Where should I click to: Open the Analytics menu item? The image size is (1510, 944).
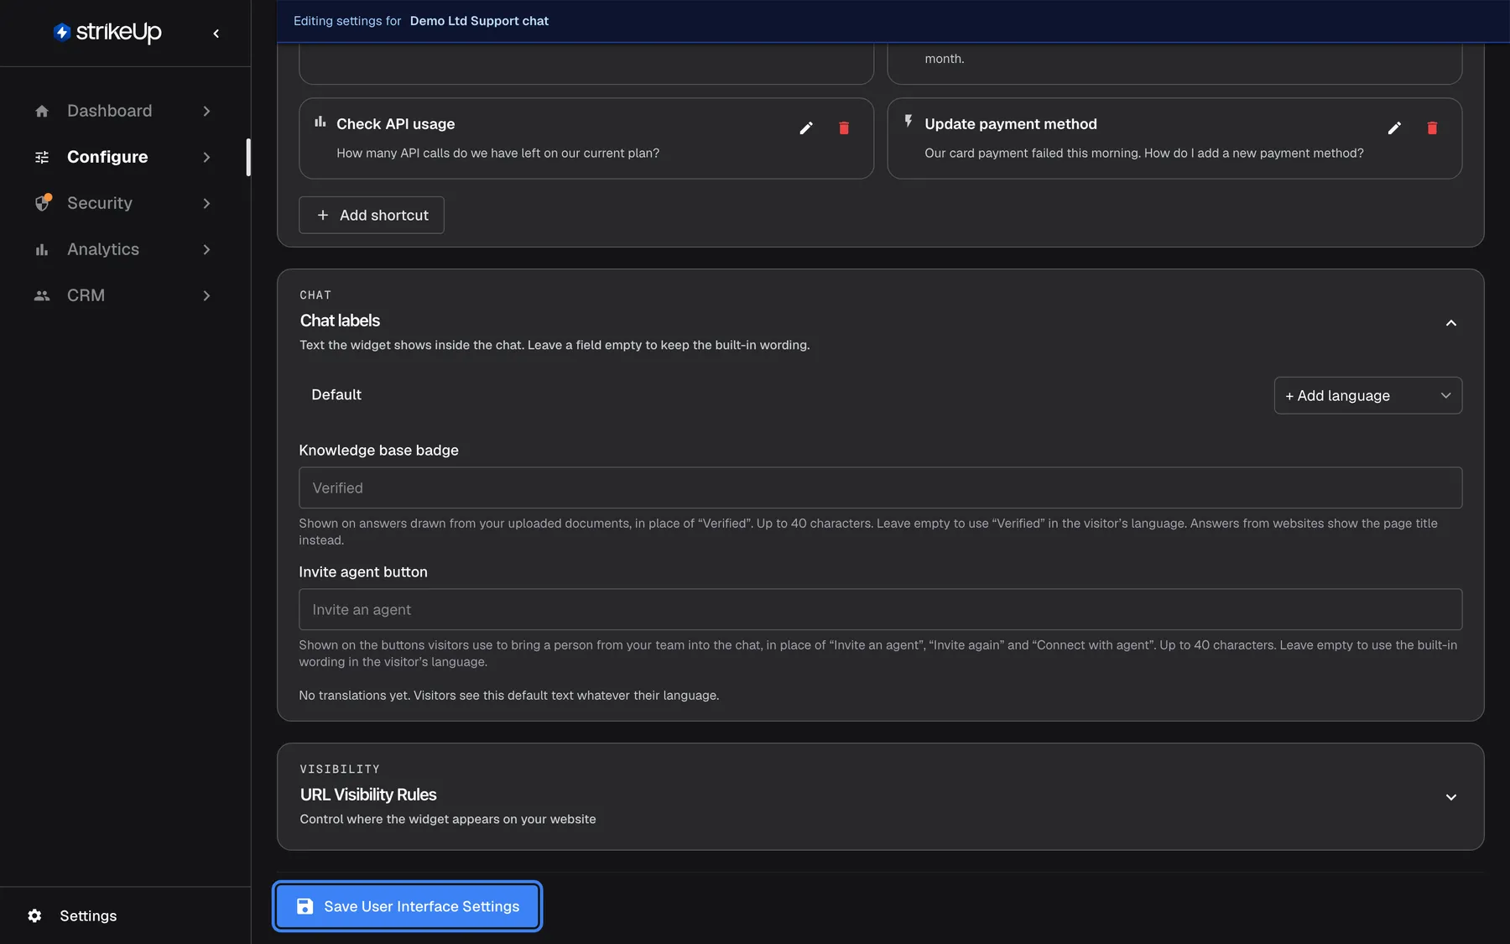[124, 249]
